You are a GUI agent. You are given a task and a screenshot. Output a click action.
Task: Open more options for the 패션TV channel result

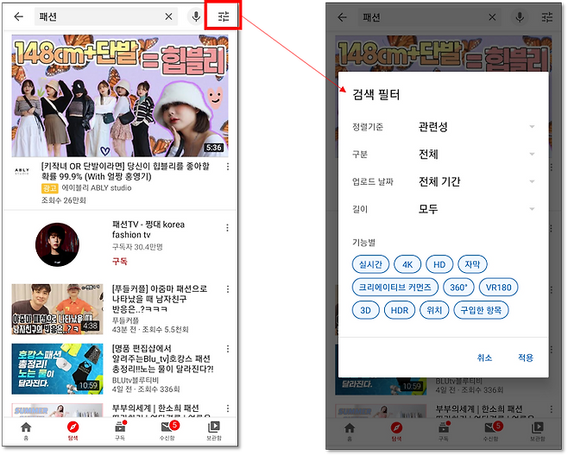click(228, 228)
